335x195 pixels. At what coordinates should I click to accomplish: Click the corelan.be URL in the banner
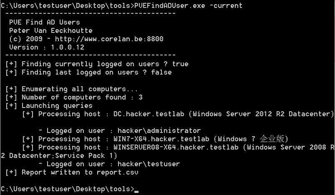(109, 39)
